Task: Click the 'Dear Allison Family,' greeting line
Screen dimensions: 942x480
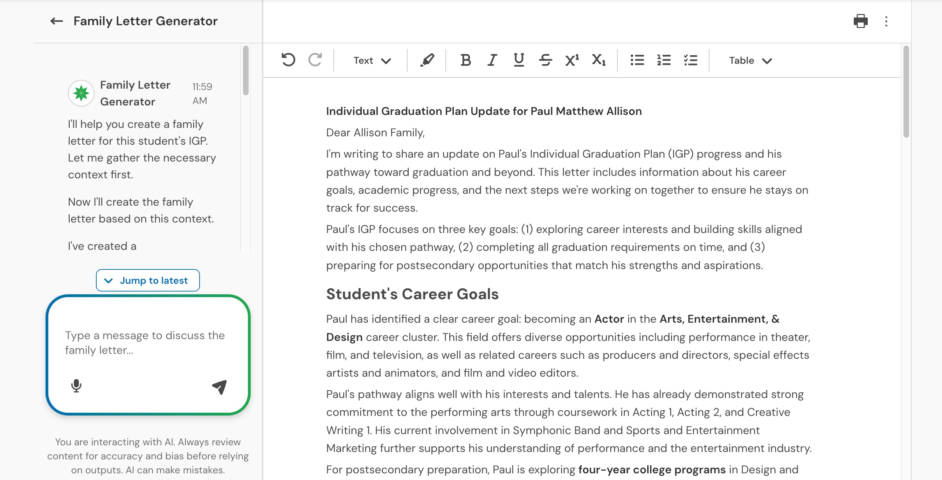Action: click(x=375, y=132)
